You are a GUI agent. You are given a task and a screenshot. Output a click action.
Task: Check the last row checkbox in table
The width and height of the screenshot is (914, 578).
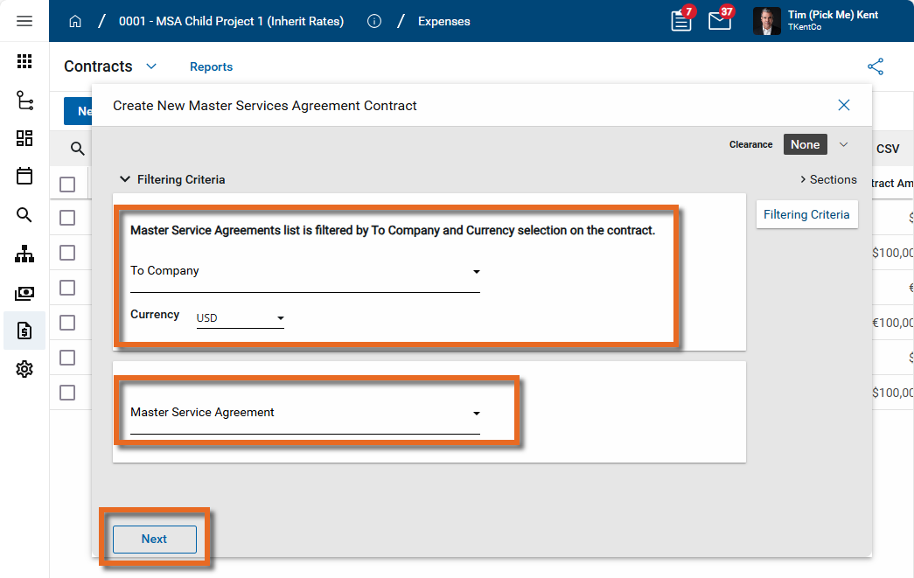[67, 393]
